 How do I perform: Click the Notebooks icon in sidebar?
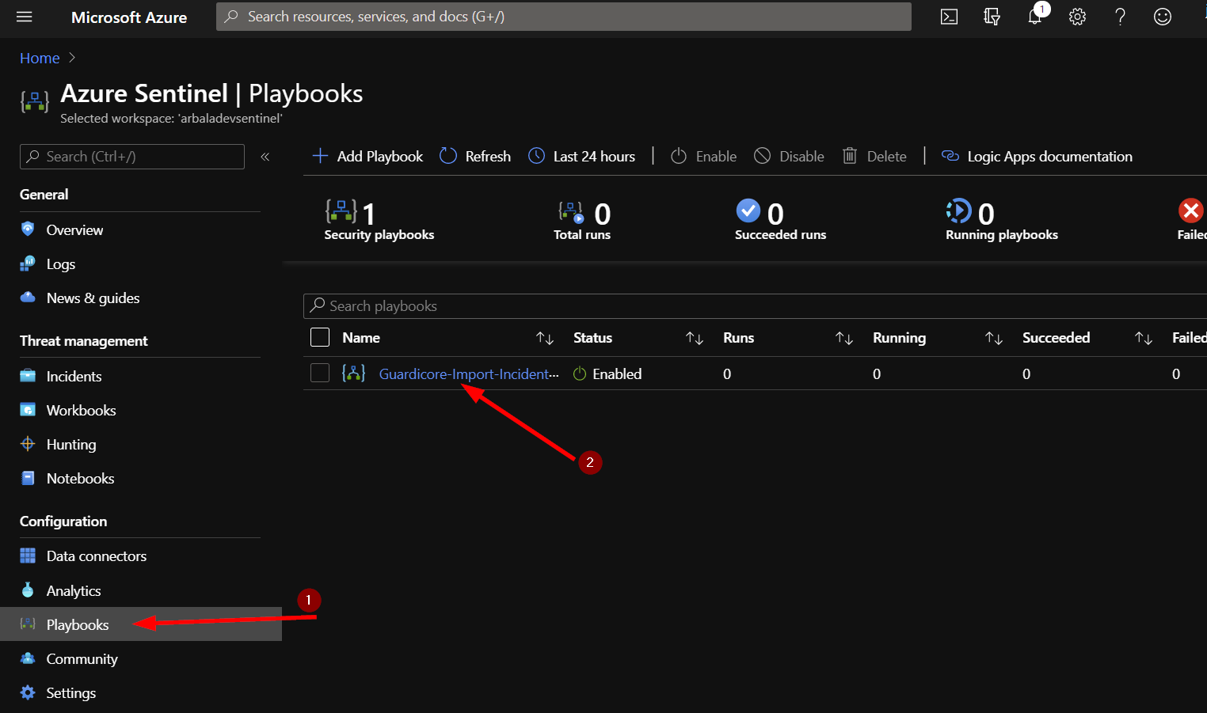click(28, 478)
